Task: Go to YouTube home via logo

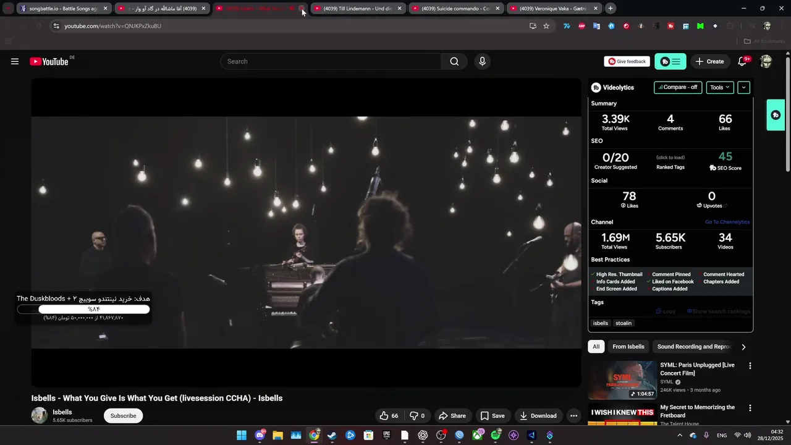Action: [x=49, y=61]
